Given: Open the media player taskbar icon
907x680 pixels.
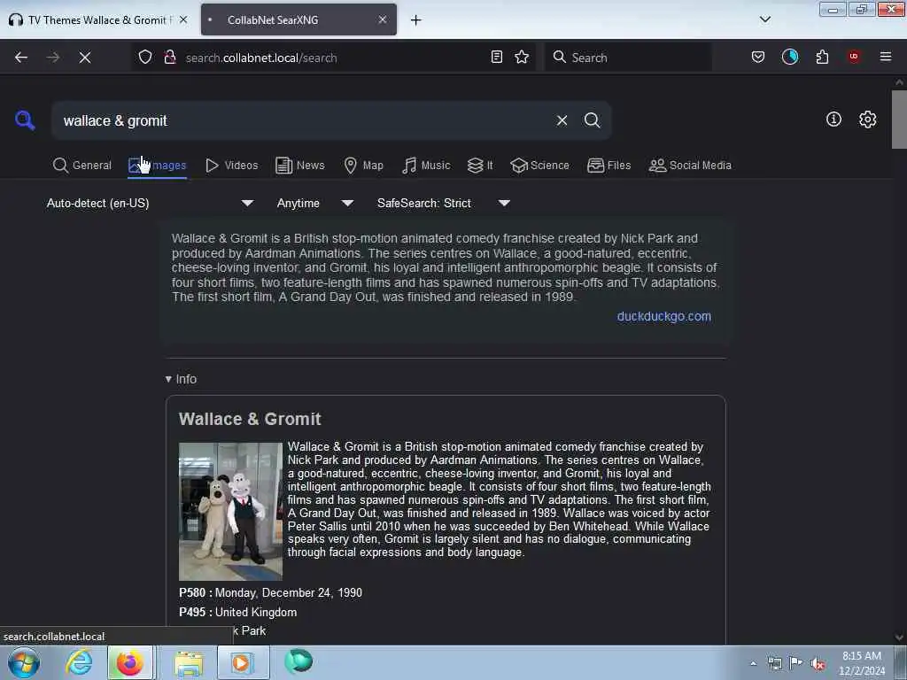Looking at the screenshot, I should point(243,662).
